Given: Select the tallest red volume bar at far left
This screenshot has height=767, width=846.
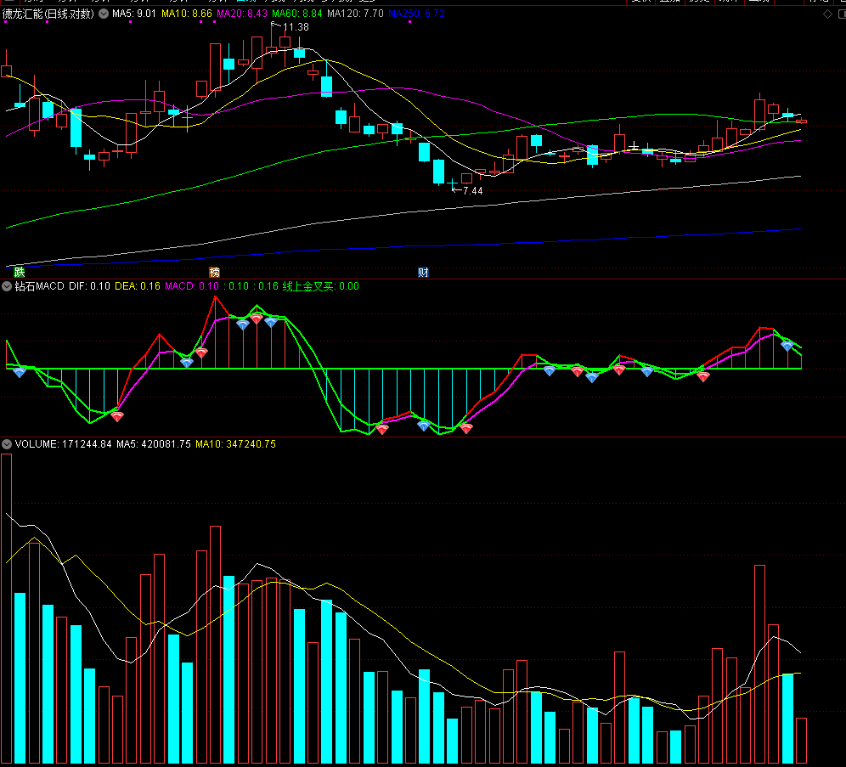Looking at the screenshot, I should pos(7,608).
